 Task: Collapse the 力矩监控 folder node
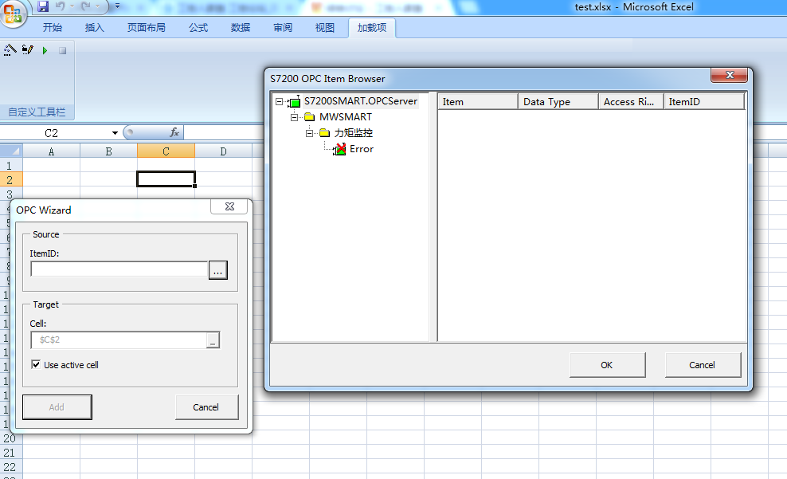(309, 133)
